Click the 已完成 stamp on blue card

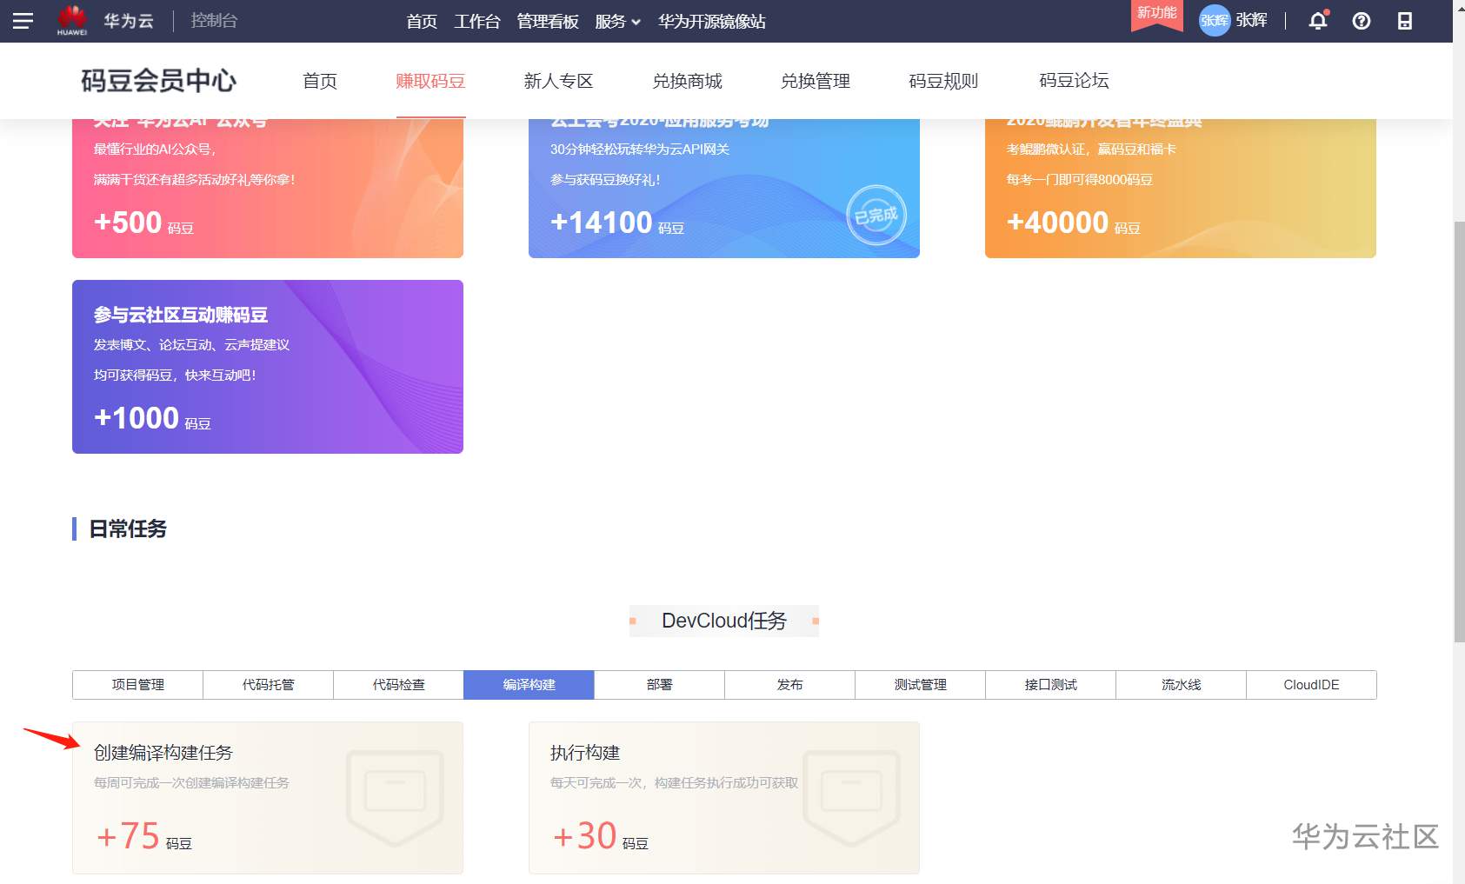[876, 215]
